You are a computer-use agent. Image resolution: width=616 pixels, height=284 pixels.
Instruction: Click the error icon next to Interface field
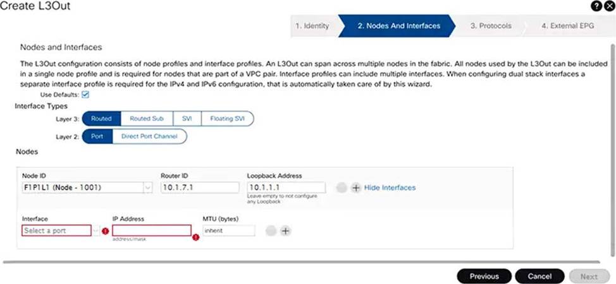[104, 231]
